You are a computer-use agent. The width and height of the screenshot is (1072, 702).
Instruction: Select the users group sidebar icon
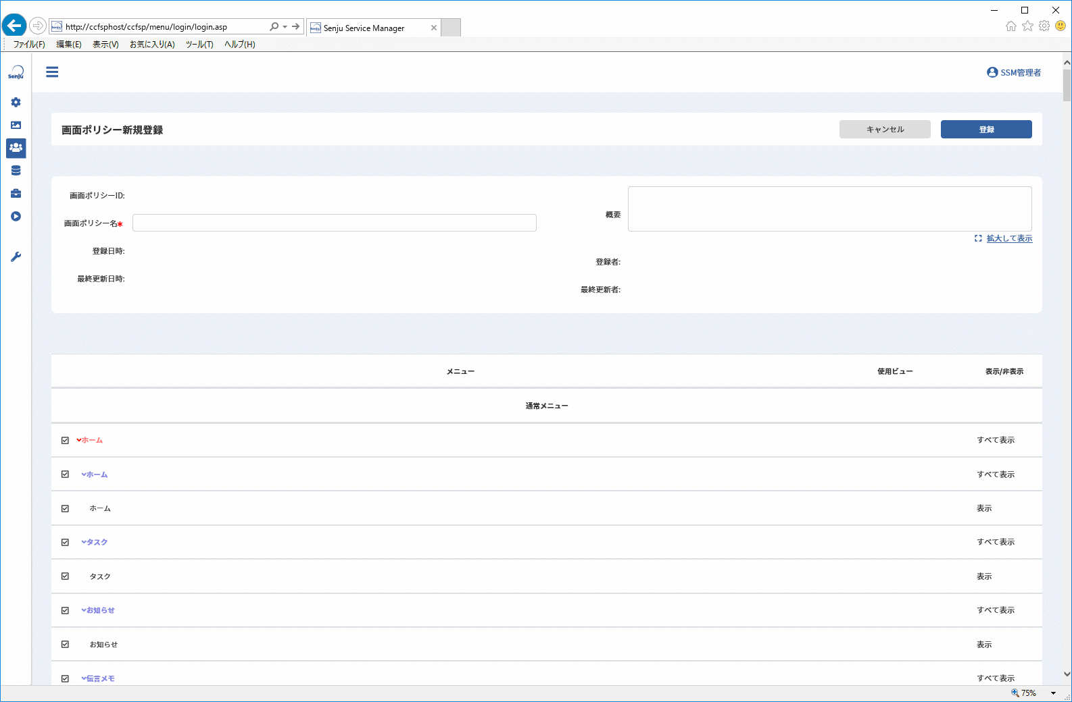pyautogui.click(x=16, y=147)
